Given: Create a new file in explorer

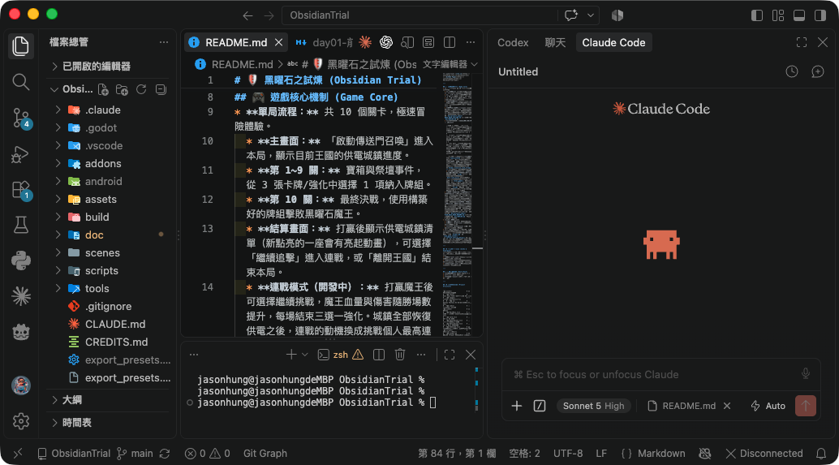Looking at the screenshot, I should coord(103,89).
